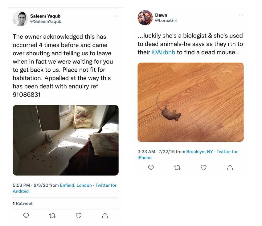Open the dead mouse photo
This screenshot has height=226, width=262.
coord(190,102)
